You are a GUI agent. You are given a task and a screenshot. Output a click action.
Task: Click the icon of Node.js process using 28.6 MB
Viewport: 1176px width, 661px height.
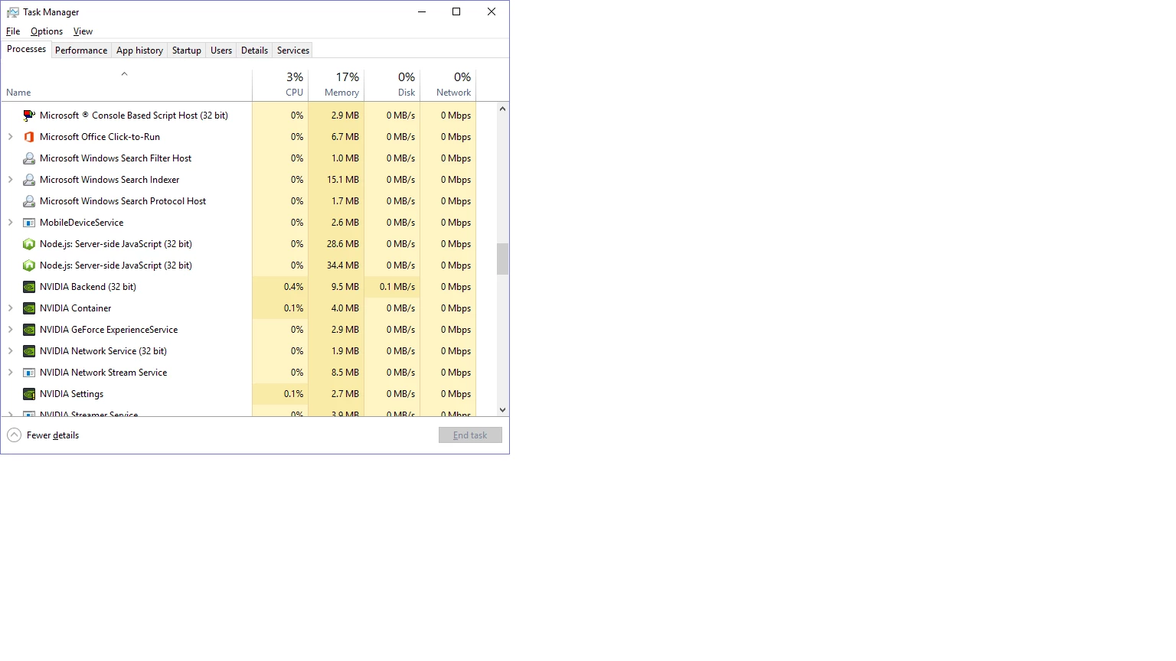[x=29, y=244]
